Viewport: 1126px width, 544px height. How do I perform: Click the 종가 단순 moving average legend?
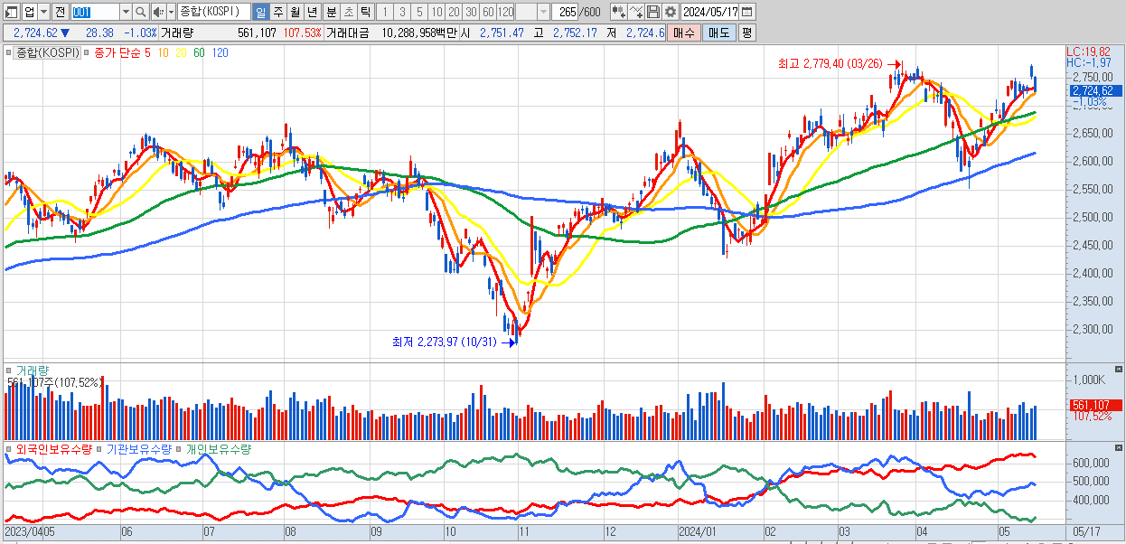[116, 53]
